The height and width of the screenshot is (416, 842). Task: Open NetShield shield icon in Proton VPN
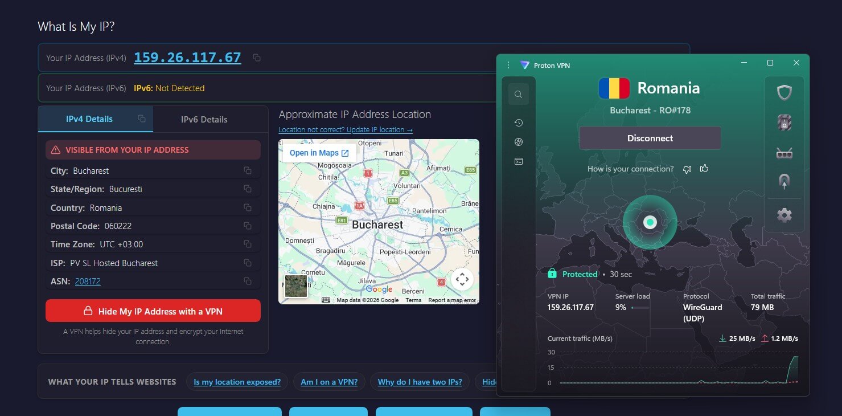tap(785, 92)
